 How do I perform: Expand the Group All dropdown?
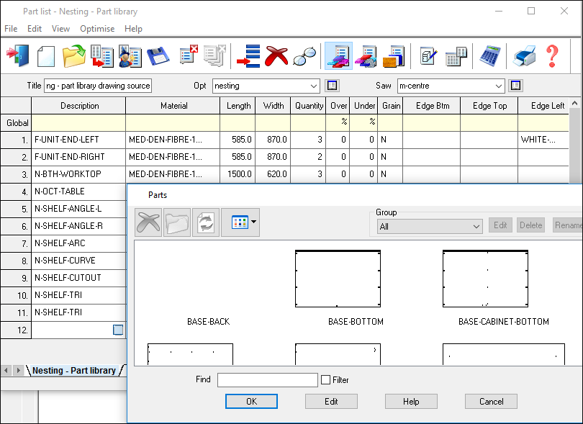tap(476, 227)
